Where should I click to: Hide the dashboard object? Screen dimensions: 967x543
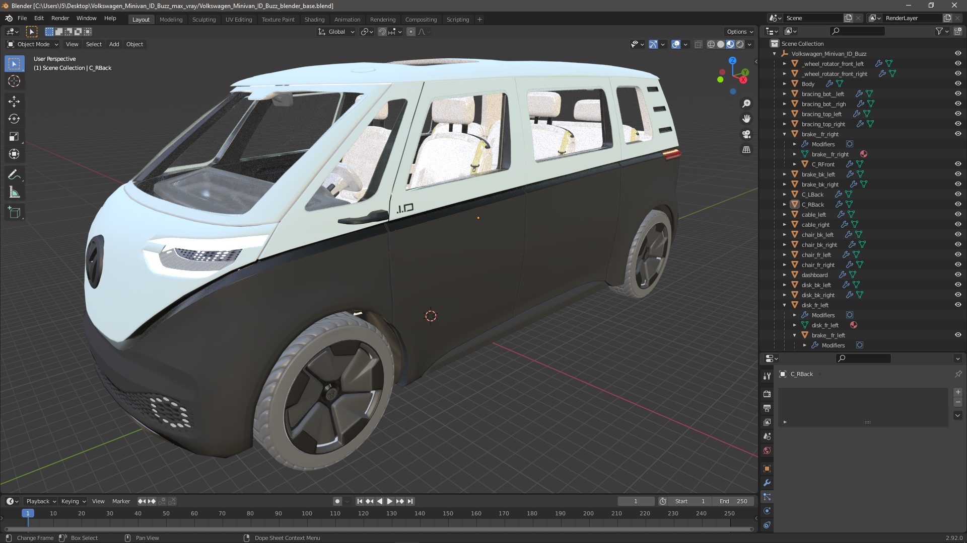pos(957,275)
